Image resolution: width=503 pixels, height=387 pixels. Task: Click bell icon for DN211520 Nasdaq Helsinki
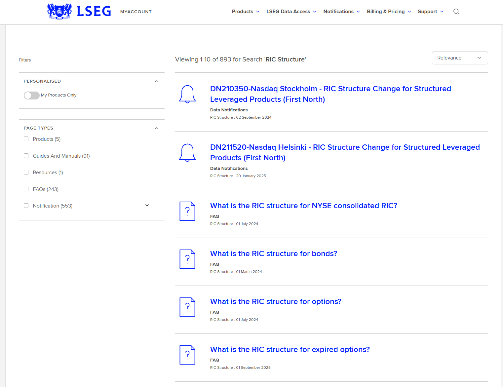[187, 153]
